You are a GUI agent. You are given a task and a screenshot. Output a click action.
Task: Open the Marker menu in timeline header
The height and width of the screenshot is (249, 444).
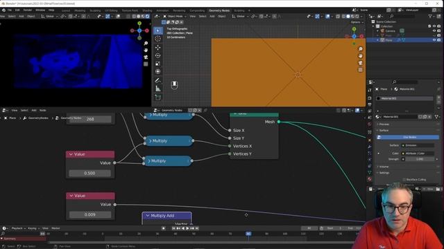click(x=55, y=228)
